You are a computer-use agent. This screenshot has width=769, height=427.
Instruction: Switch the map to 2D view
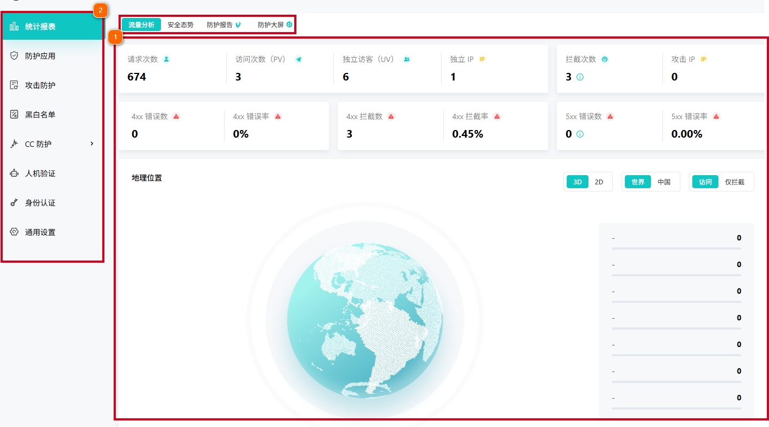tap(599, 182)
